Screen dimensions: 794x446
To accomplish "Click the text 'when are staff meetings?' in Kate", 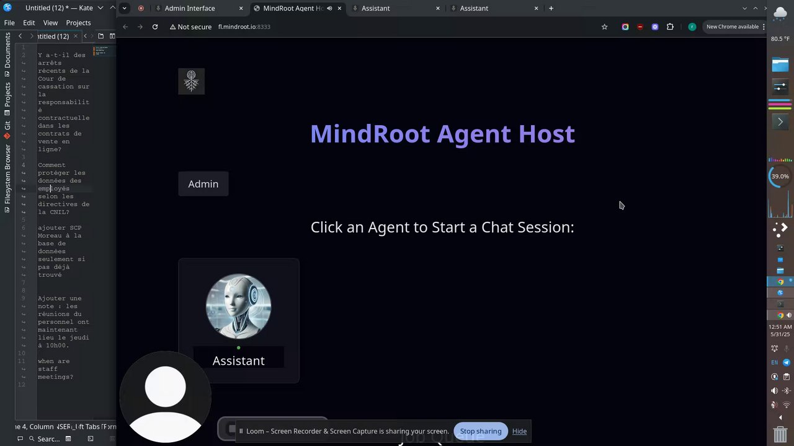I will (55, 369).
